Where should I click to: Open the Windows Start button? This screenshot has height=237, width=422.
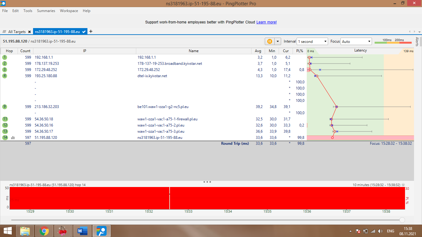[7, 231]
